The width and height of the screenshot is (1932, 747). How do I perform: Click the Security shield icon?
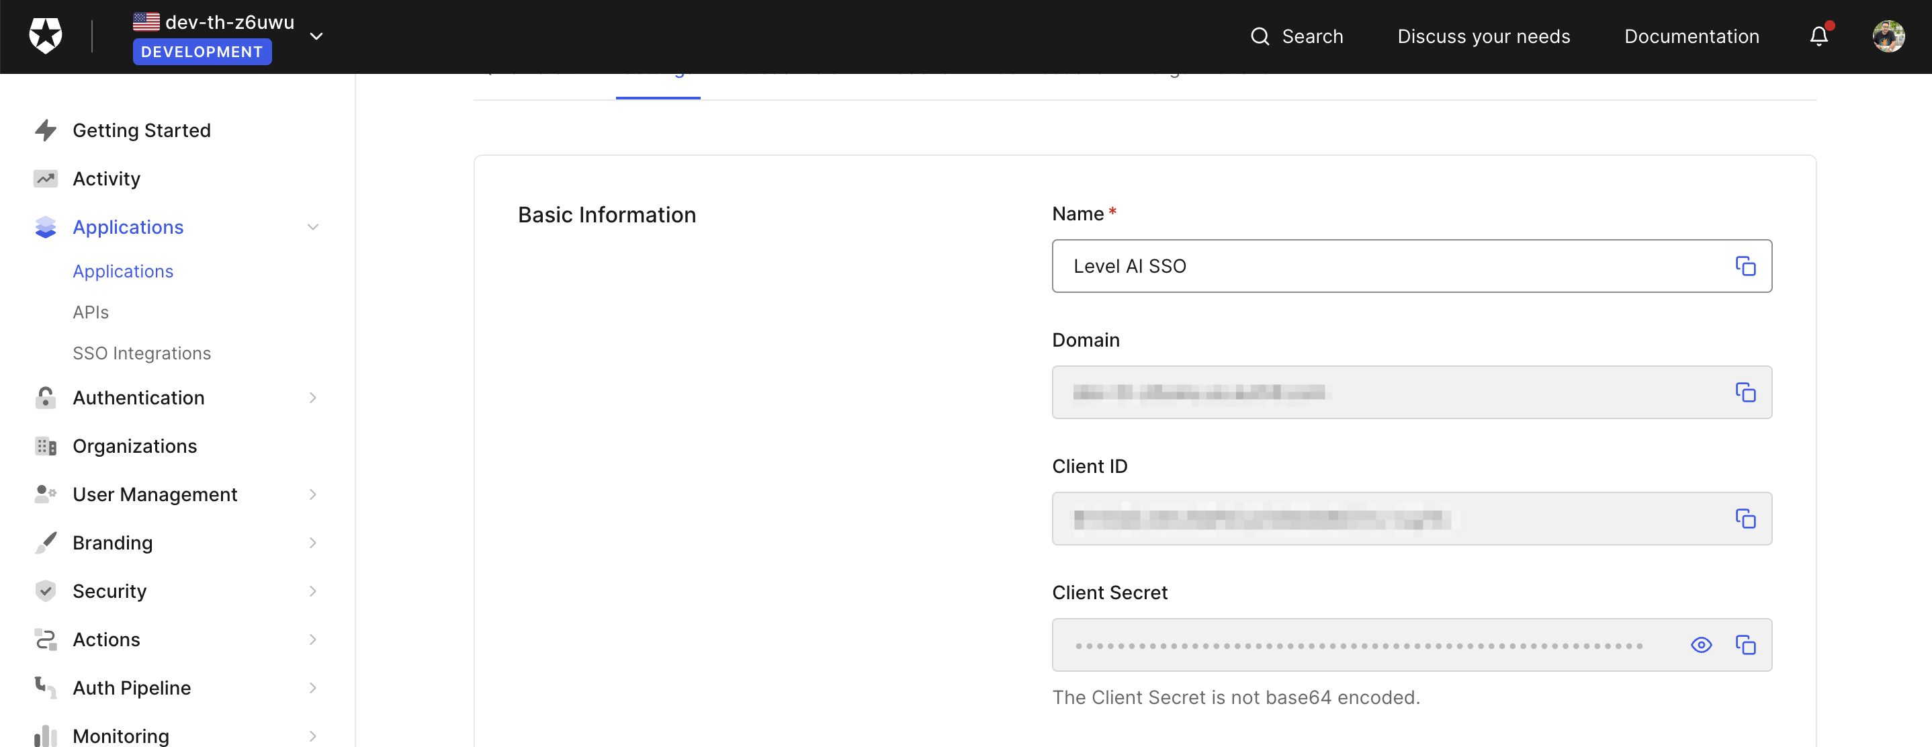tap(46, 591)
